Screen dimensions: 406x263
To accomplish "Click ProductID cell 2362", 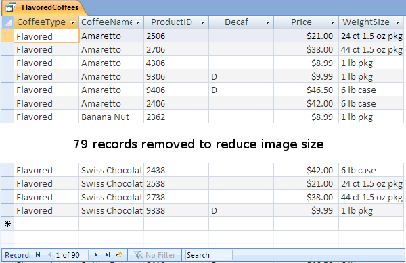I will pos(177,117).
